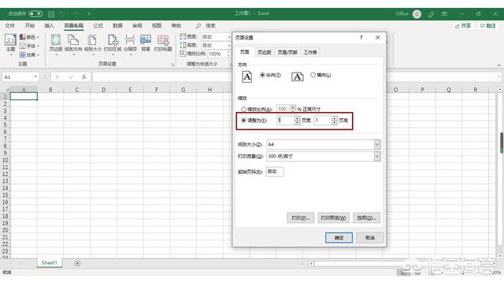Select row 5 header
Screen dimensions: 504x284
coord(6,125)
